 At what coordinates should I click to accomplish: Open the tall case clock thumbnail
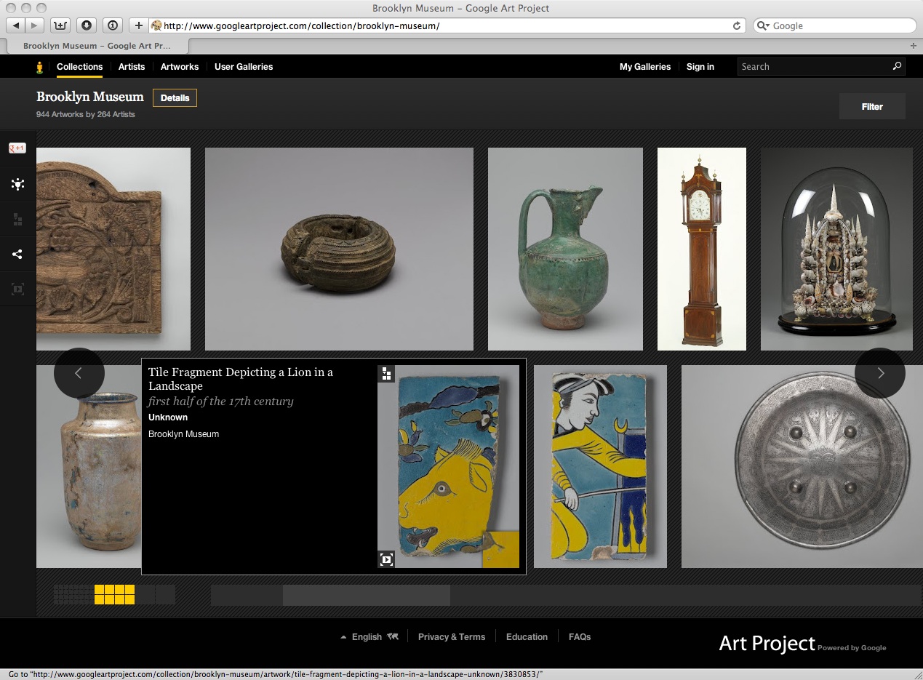point(702,249)
